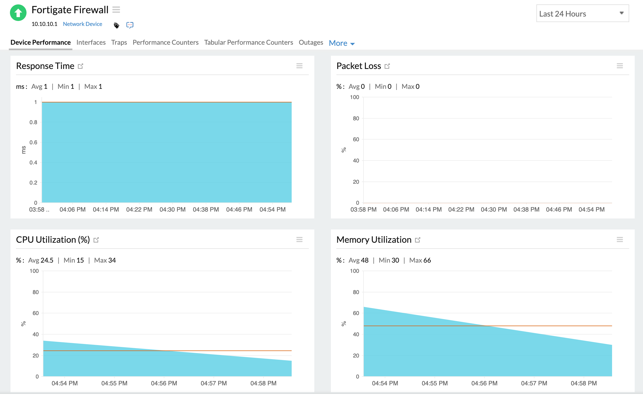Open the hamburger menu beside Fortigate Firewall

pos(116,10)
